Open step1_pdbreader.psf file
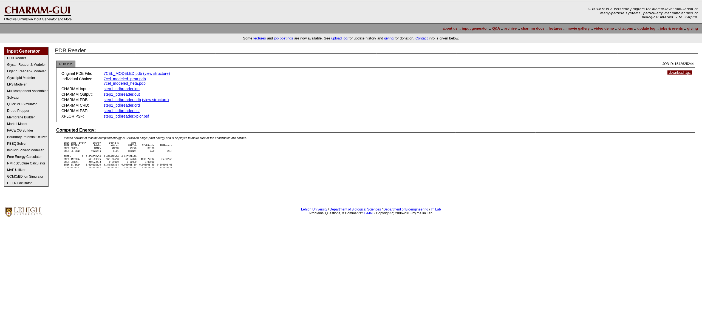702x333 pixels. point(121,111)
